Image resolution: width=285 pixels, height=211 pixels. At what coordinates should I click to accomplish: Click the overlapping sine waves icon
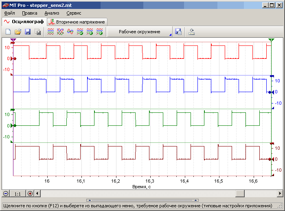(70, 32)
